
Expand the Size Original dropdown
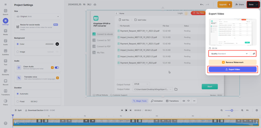coord(38,17)
